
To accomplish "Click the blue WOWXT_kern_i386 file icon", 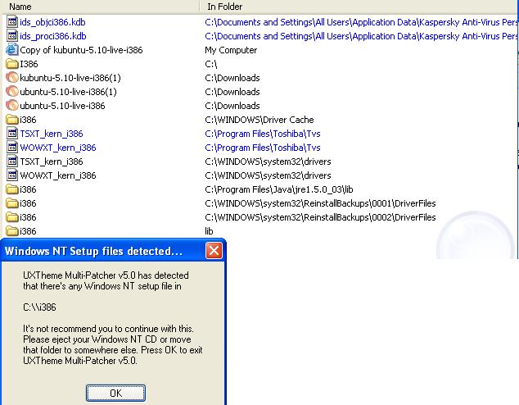I will 12,147.
